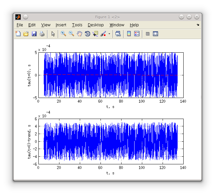Viewport: 215px width, 194px height.
Task: Expand the brush color dropdown arrow
Action: pyautogui.click(x=109, y=34)
